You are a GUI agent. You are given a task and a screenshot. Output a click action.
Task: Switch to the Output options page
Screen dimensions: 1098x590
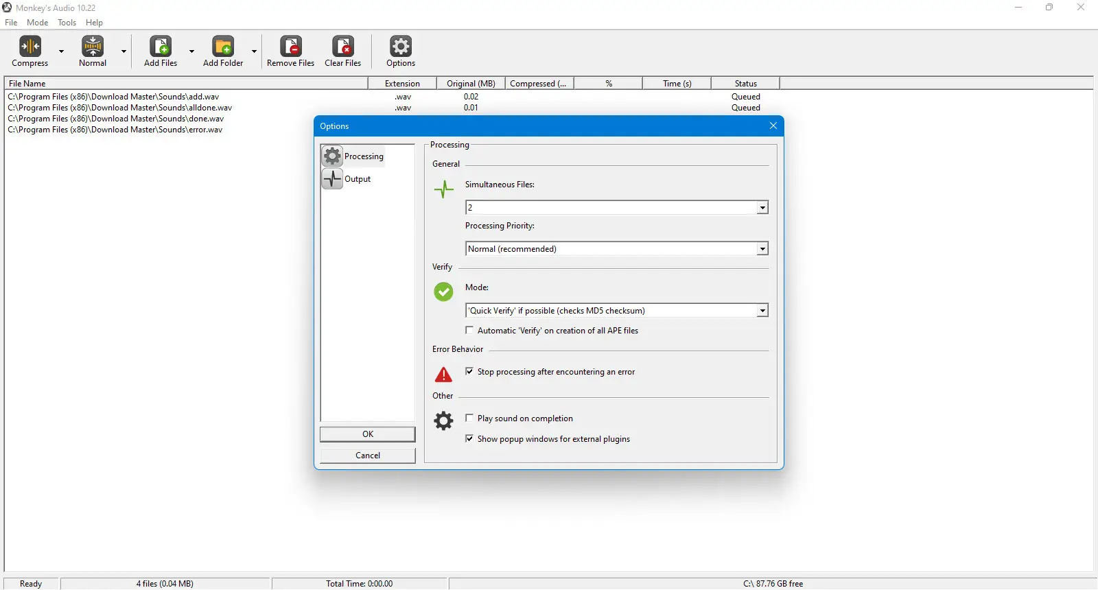pos(347,179)
